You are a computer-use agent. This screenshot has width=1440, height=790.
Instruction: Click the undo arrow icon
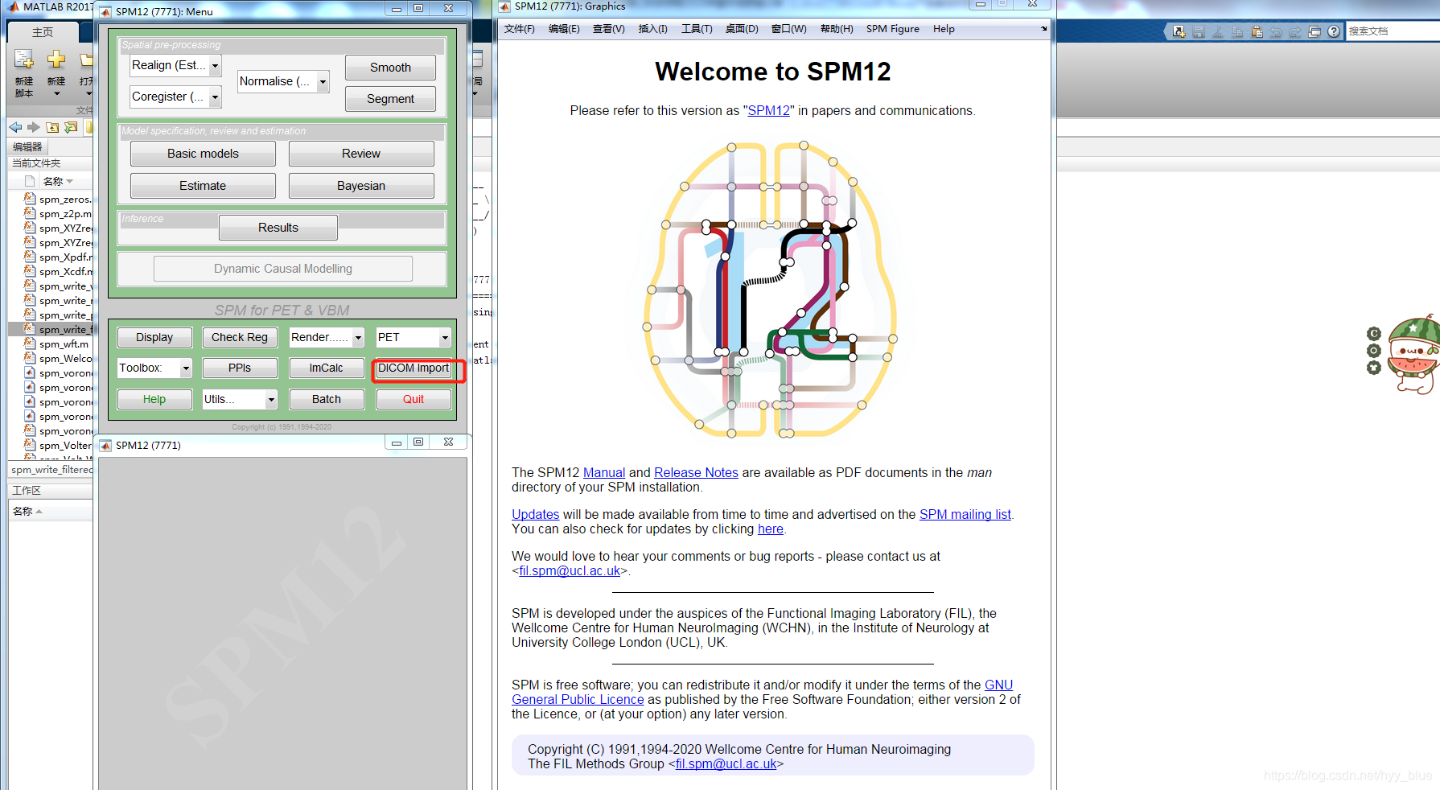pos(1276,31)
